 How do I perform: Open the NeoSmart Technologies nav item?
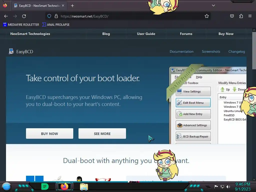[30, 34]
